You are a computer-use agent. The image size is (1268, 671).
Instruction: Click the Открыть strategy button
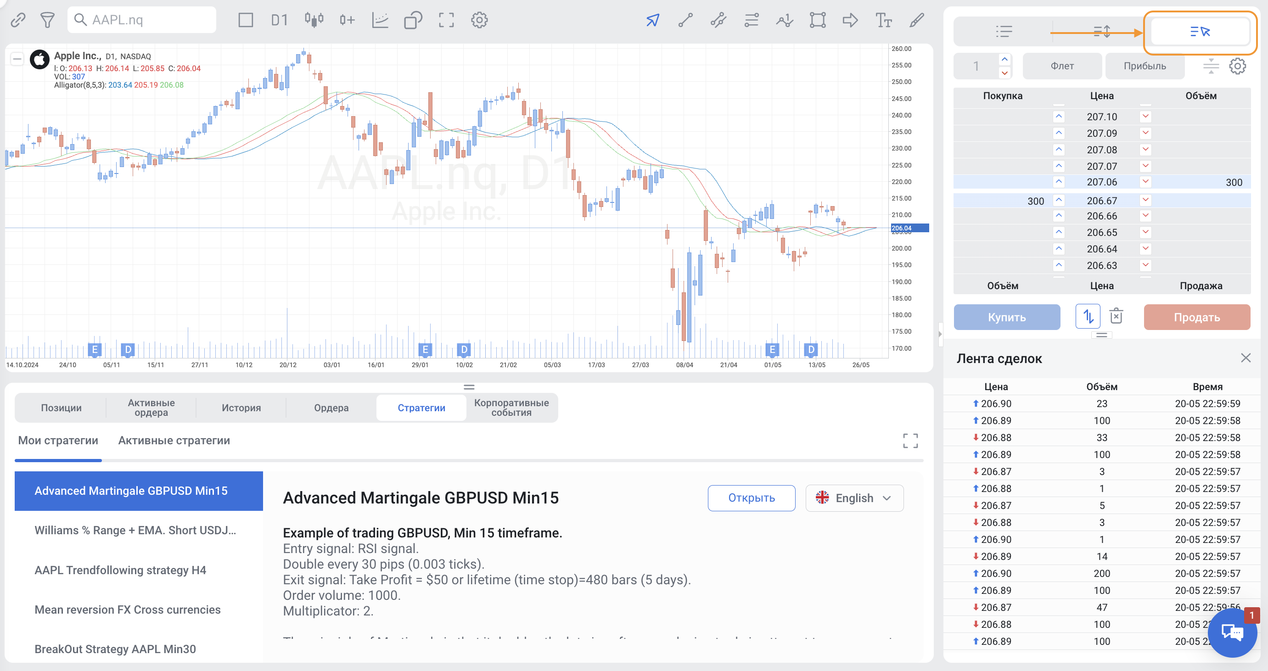[751, 498]
